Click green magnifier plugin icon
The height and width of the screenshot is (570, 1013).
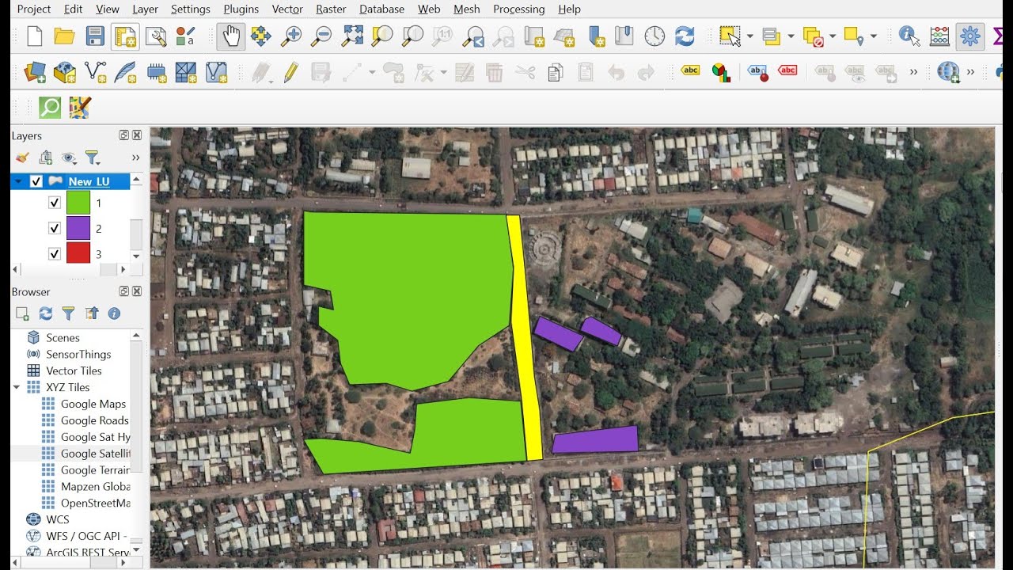(50, 107)
